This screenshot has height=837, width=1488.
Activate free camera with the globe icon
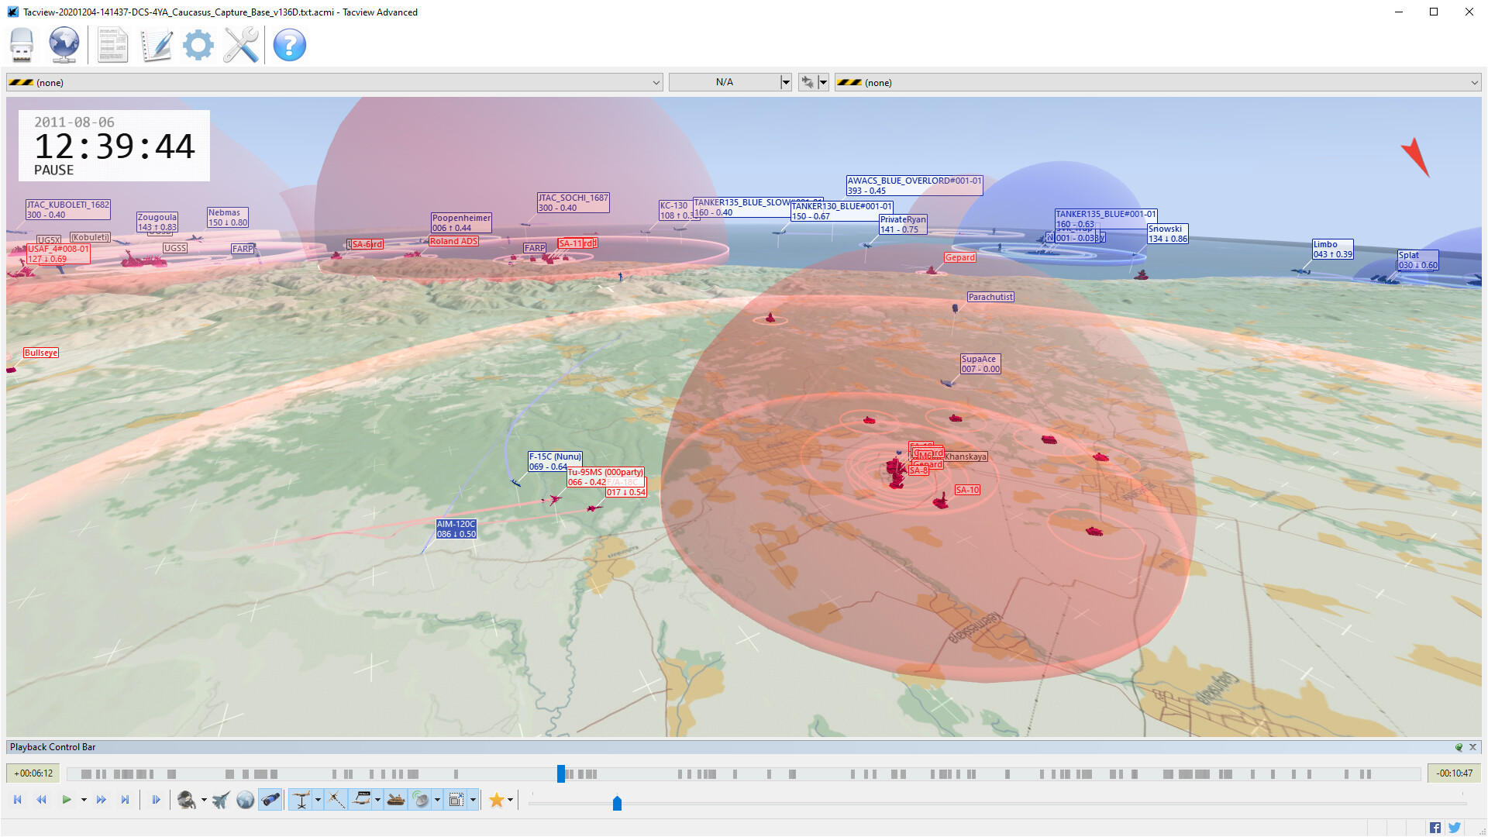coord(246,800)
